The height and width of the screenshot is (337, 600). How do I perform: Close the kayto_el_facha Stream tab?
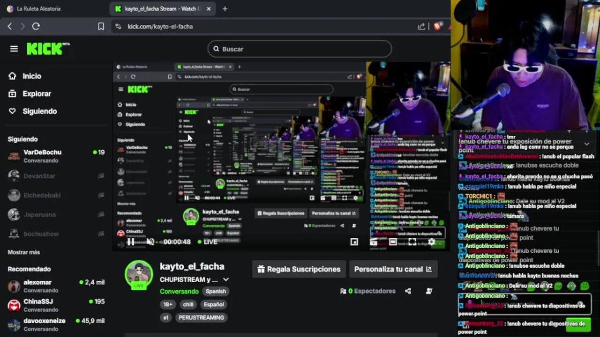point(209,8)
